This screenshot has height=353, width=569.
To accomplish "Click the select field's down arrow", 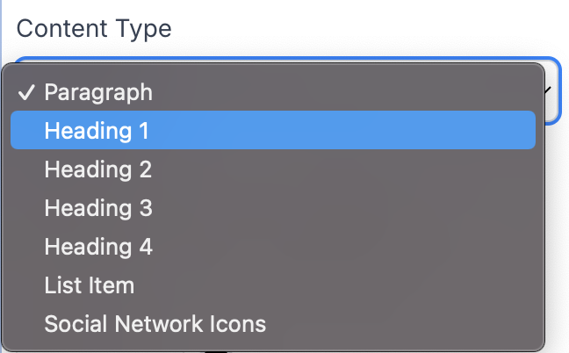I will click(548, 90).
